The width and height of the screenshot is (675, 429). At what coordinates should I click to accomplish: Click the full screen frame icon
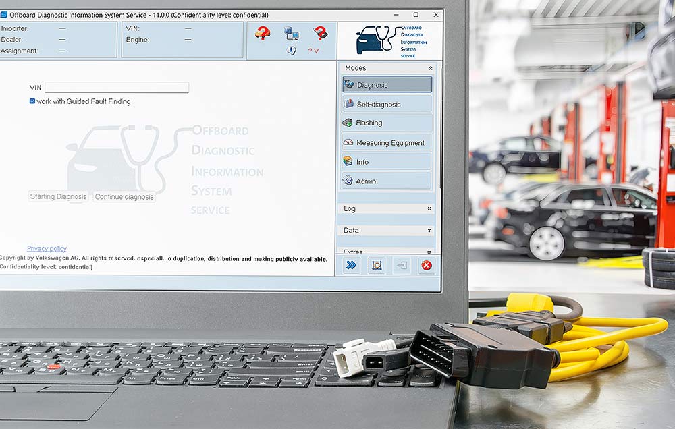[x=377, y=265]
